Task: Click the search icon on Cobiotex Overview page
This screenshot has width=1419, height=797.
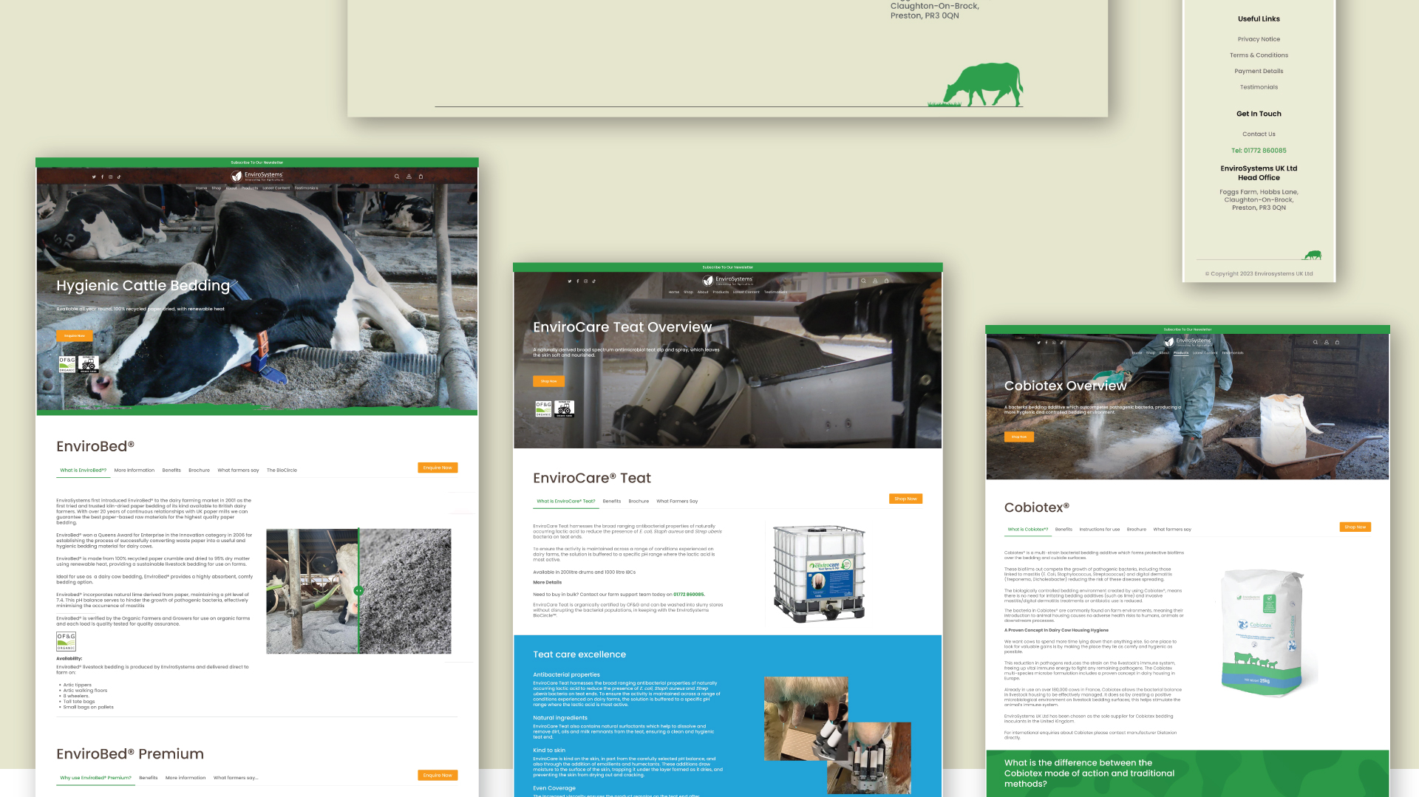Action: click(x=1316, y=343)
